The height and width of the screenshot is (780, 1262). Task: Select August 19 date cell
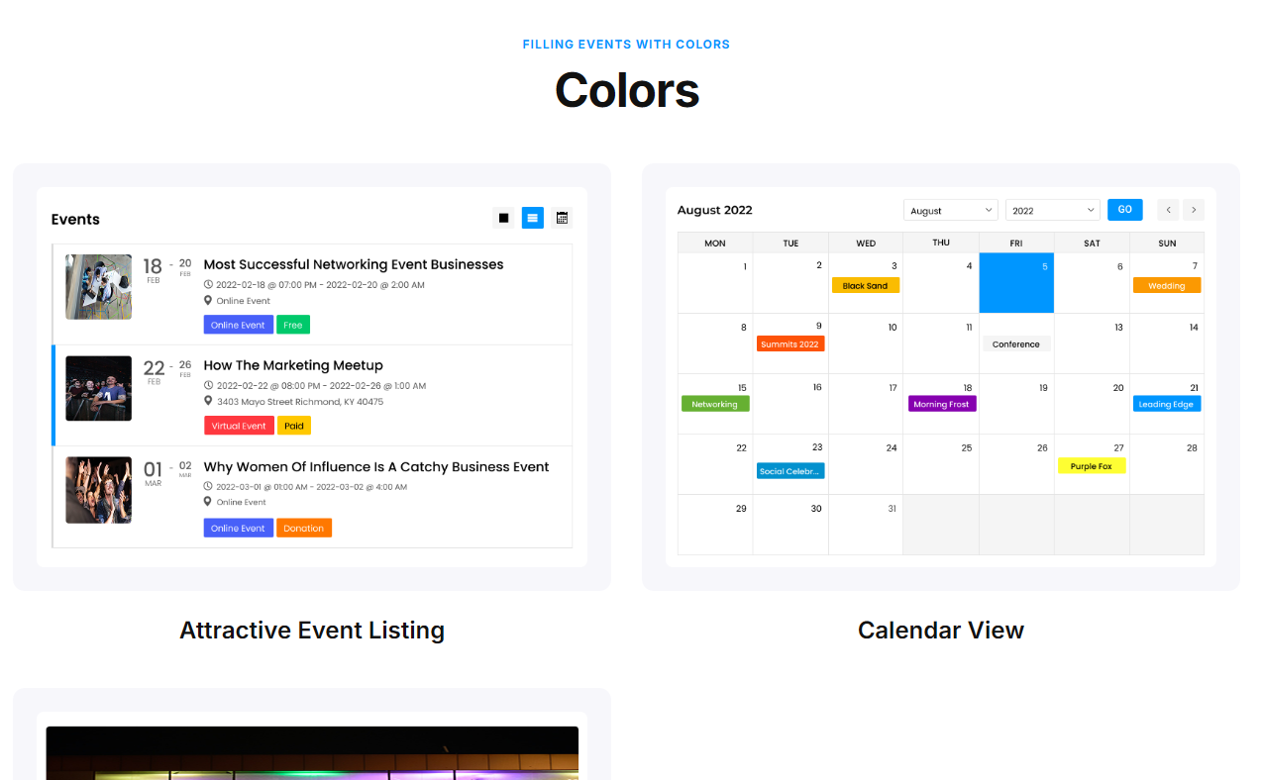[1016, 404]
